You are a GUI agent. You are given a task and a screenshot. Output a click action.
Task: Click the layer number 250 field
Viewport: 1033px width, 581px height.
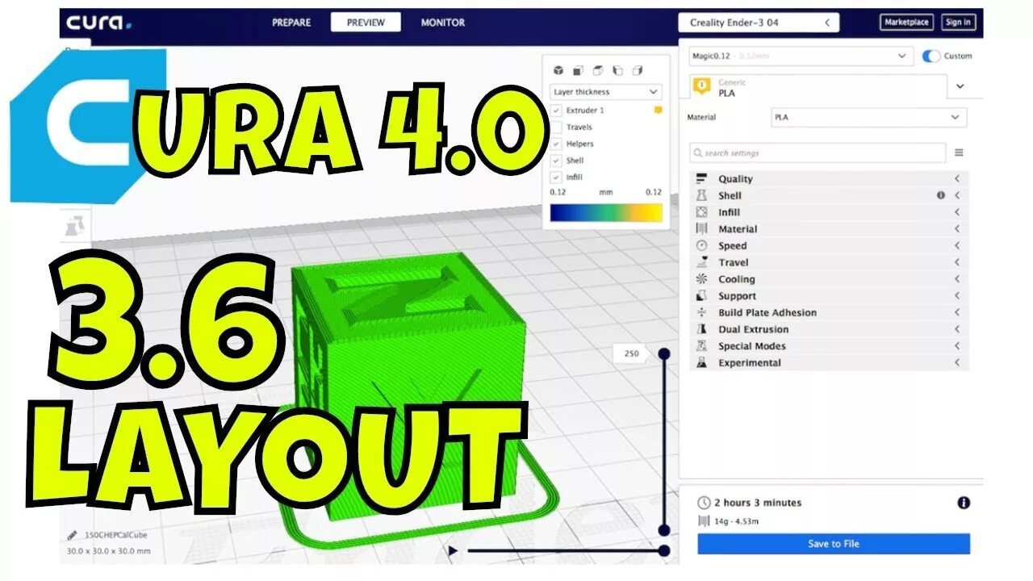point(630,353)
